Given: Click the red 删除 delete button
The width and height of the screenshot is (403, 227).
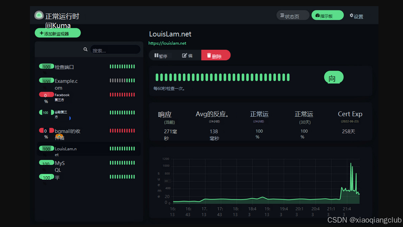Looking at the screenshot, I should tap(216, 55).
